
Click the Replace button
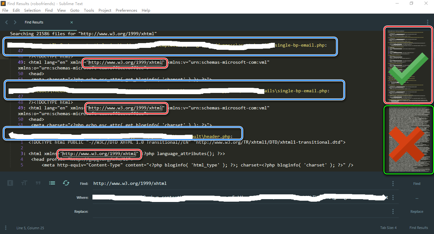click(x=417, y=211)
